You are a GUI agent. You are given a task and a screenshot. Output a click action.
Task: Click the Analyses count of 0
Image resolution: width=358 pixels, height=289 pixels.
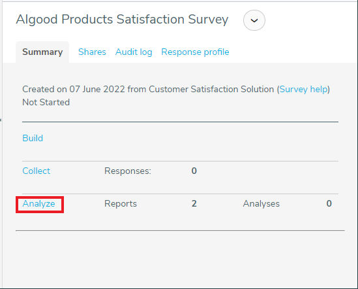tap(329, 203)
